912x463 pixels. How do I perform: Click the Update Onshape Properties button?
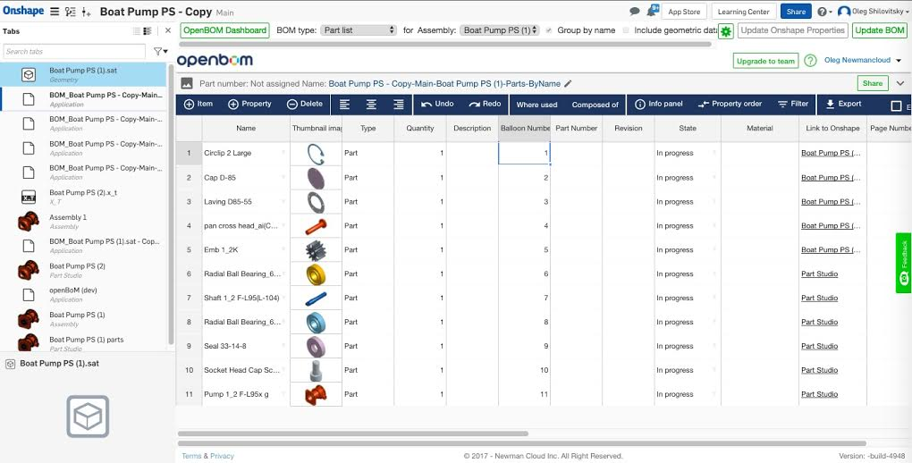point(793,30)
